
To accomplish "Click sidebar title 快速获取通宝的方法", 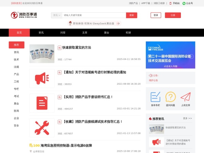I will (175, 128).
